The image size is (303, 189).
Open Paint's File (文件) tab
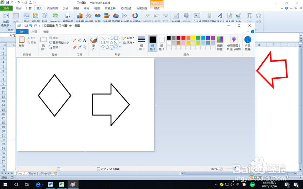(22, 31)
